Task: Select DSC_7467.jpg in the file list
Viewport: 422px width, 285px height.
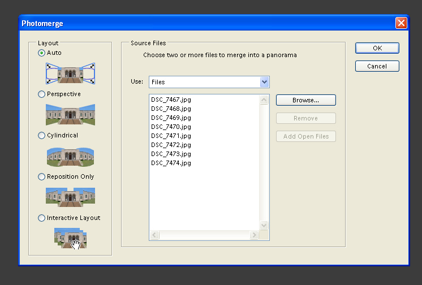Action: pos(171,100)
